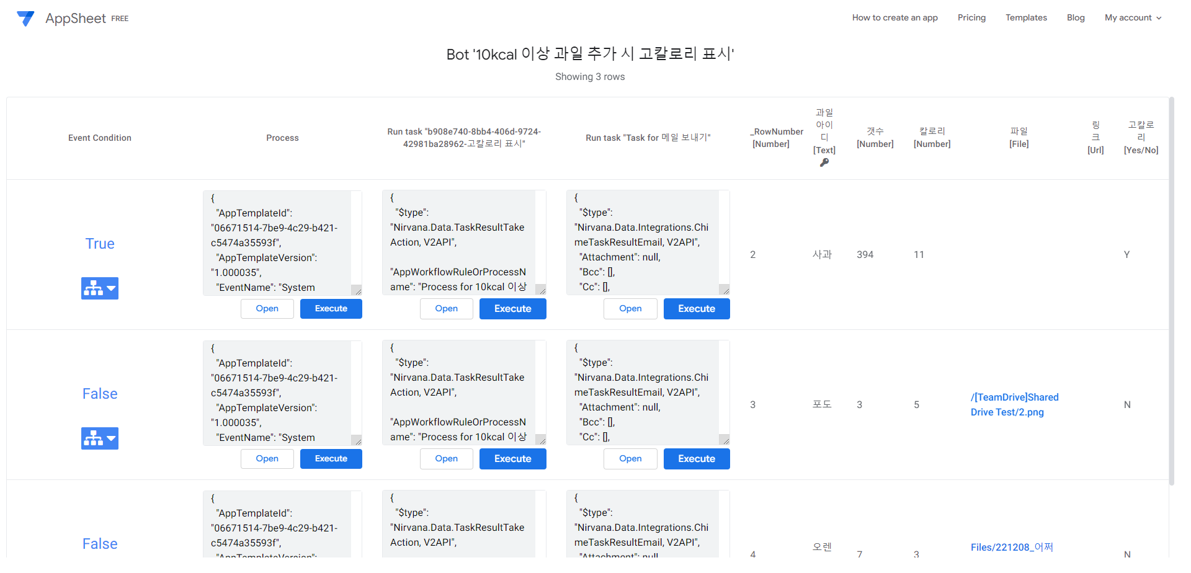Execute 고칼로리 표시 task in 포도 row
This screenshot has height=573, width=1191.
click(x=513, y=459)
